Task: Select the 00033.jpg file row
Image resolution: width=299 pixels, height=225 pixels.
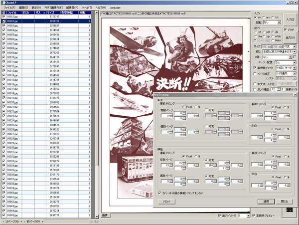Action: point(46,161)
